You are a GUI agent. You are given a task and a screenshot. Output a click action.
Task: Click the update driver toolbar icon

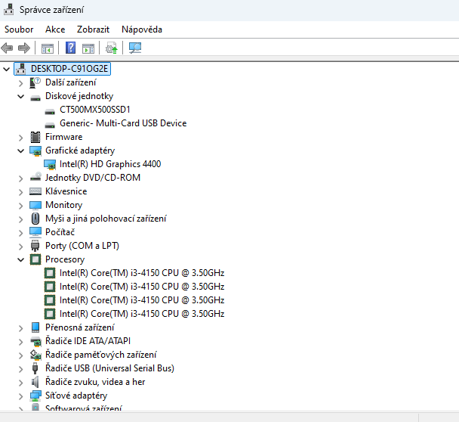click(x=111, y=48)
